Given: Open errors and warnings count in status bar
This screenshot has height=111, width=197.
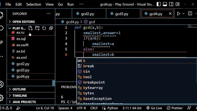Looking at the screenshot, I should pos(6,108).
